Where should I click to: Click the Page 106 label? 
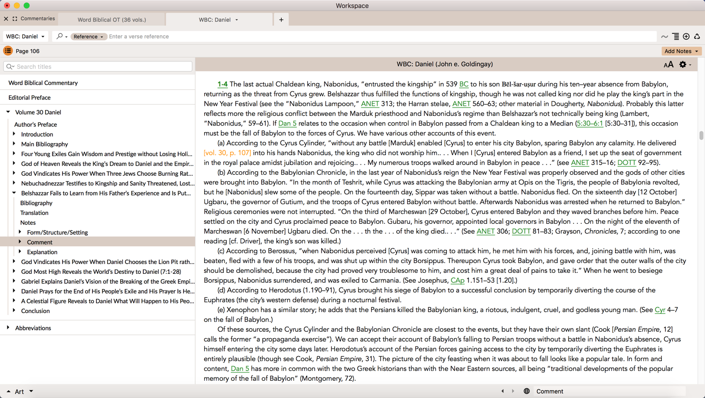coord(27,51)
